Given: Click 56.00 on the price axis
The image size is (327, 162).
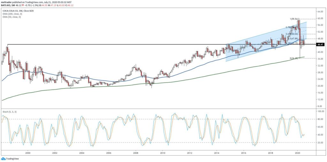Looking at the screenshot, I should [320, 25].
